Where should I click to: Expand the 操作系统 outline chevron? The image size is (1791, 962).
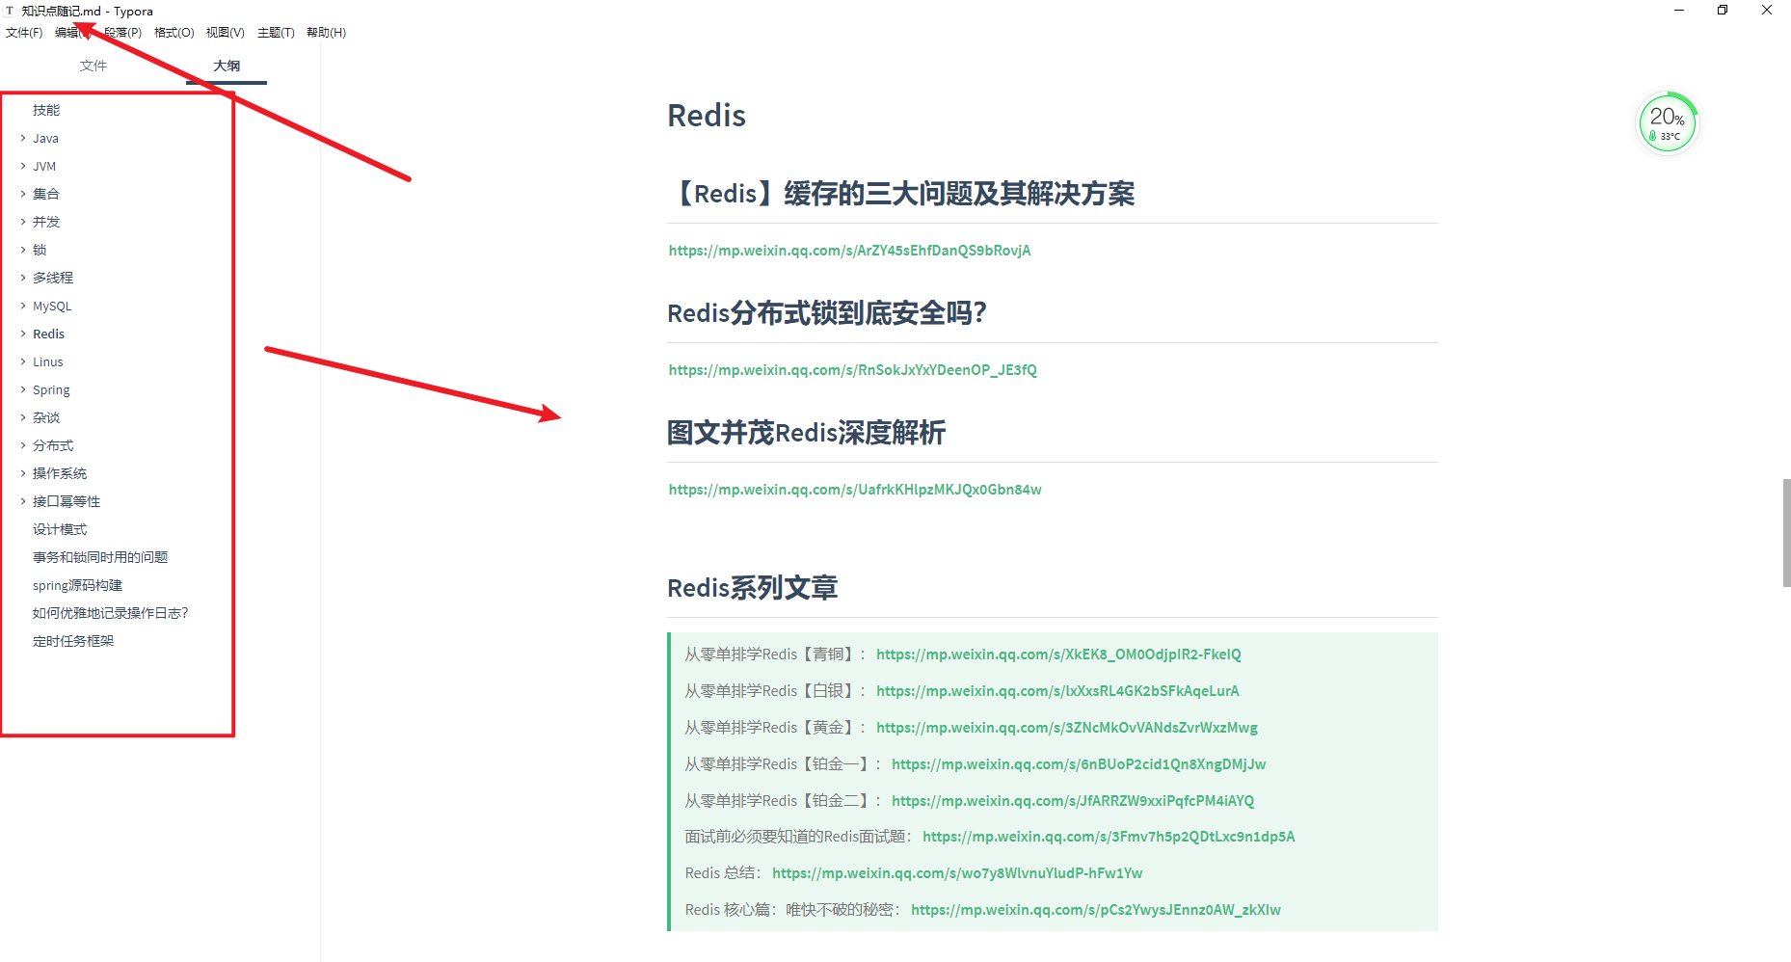tap(23, 473)
